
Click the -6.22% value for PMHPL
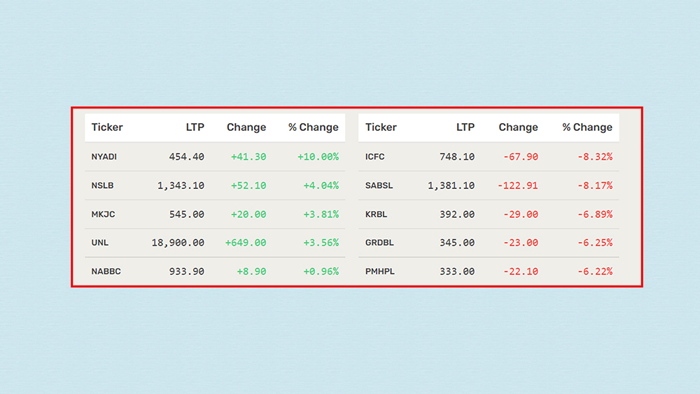coord(595,272)
